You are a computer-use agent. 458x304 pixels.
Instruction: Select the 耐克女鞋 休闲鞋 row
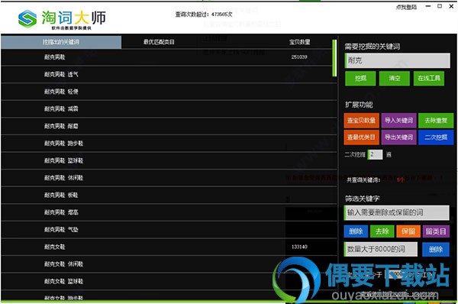(169, 264)
